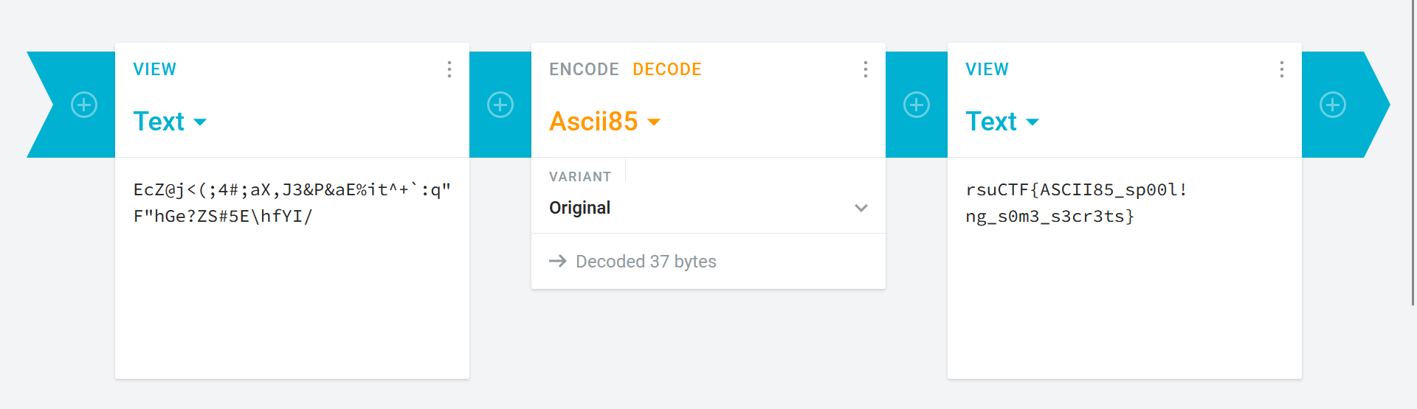Select the DECODE mode on Ascii85 brick
The height and width of the screenshot is (409, 1417).
[x=667, y=69]
